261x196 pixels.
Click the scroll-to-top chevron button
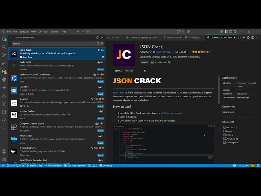(210, 157)
